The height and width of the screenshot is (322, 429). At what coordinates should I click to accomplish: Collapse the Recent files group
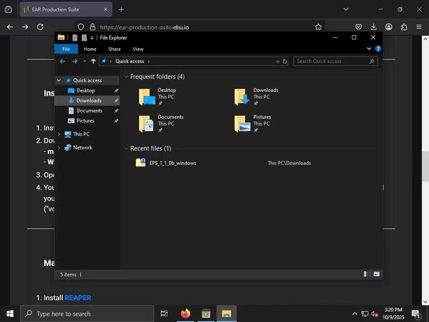point(126,148)
